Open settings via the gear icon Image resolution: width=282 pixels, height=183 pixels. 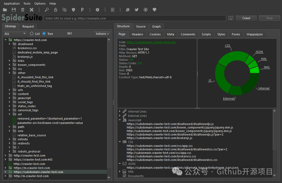[98, 10]
